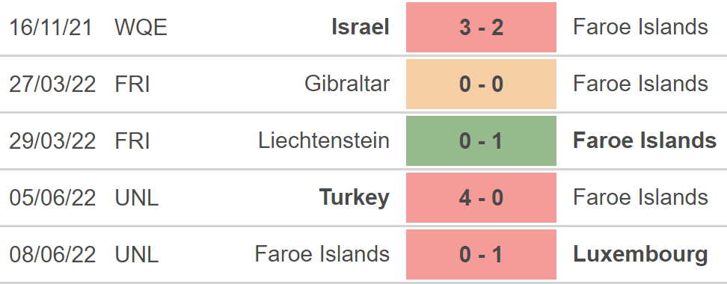Select the FRI label on 27/03/22
Viewport: 727px width, 284px height.
[x=132, y=84]
